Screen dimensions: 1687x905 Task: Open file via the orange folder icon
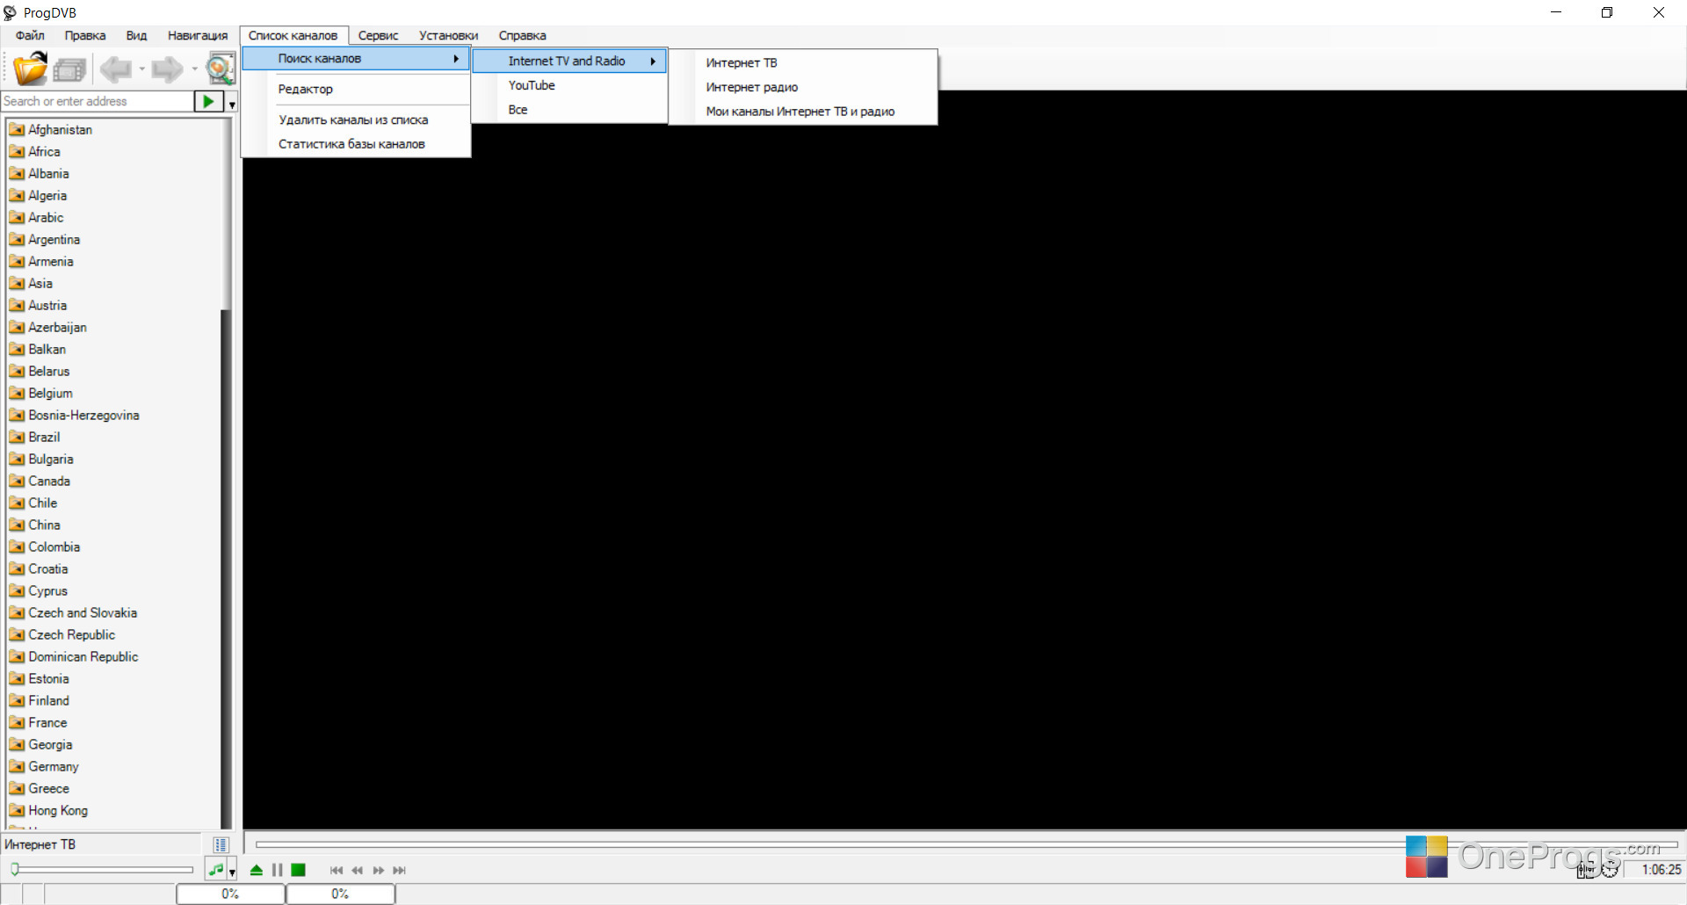[x=30, y=69]
